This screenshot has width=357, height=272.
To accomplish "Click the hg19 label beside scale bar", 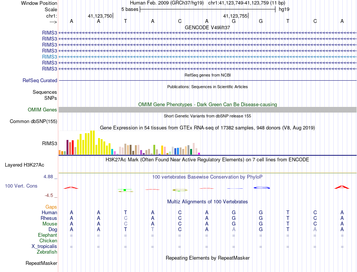I will 284,9.
